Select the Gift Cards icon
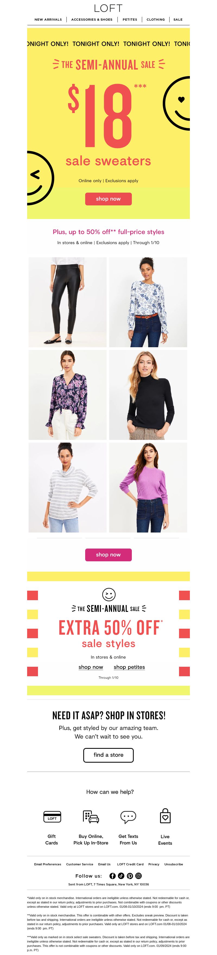 pos(52,816)
